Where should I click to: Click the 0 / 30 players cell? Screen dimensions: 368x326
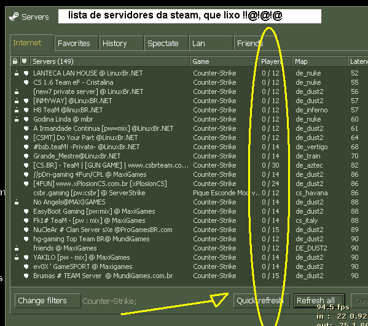point(270,165)
